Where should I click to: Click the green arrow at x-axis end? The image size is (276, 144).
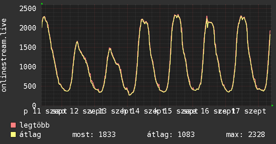click(272, 105)
